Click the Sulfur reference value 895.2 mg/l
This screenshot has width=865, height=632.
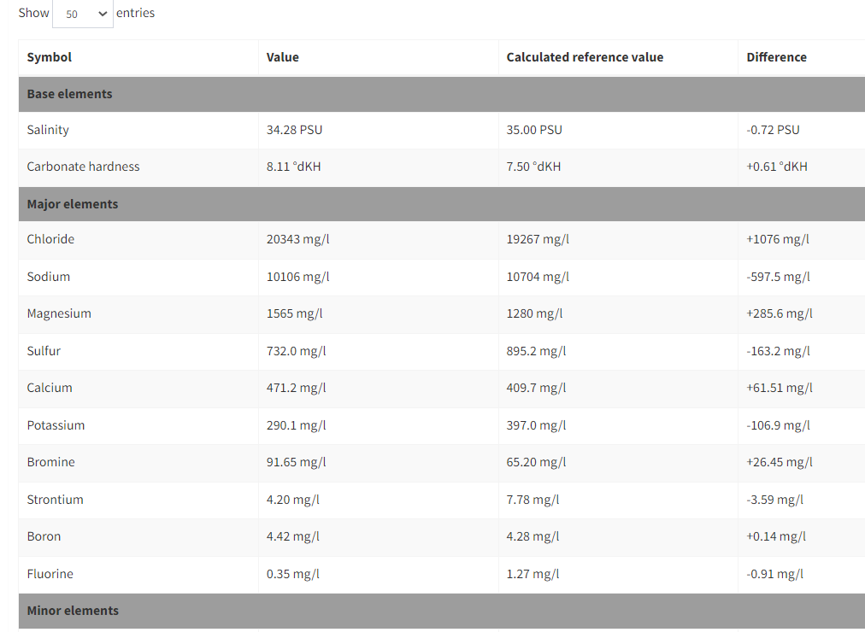tap(536, 351)
